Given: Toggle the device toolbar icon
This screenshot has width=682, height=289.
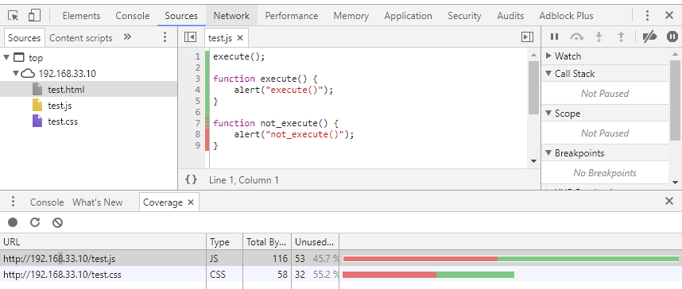Looking at the screenshot, I should coord(34,16).
